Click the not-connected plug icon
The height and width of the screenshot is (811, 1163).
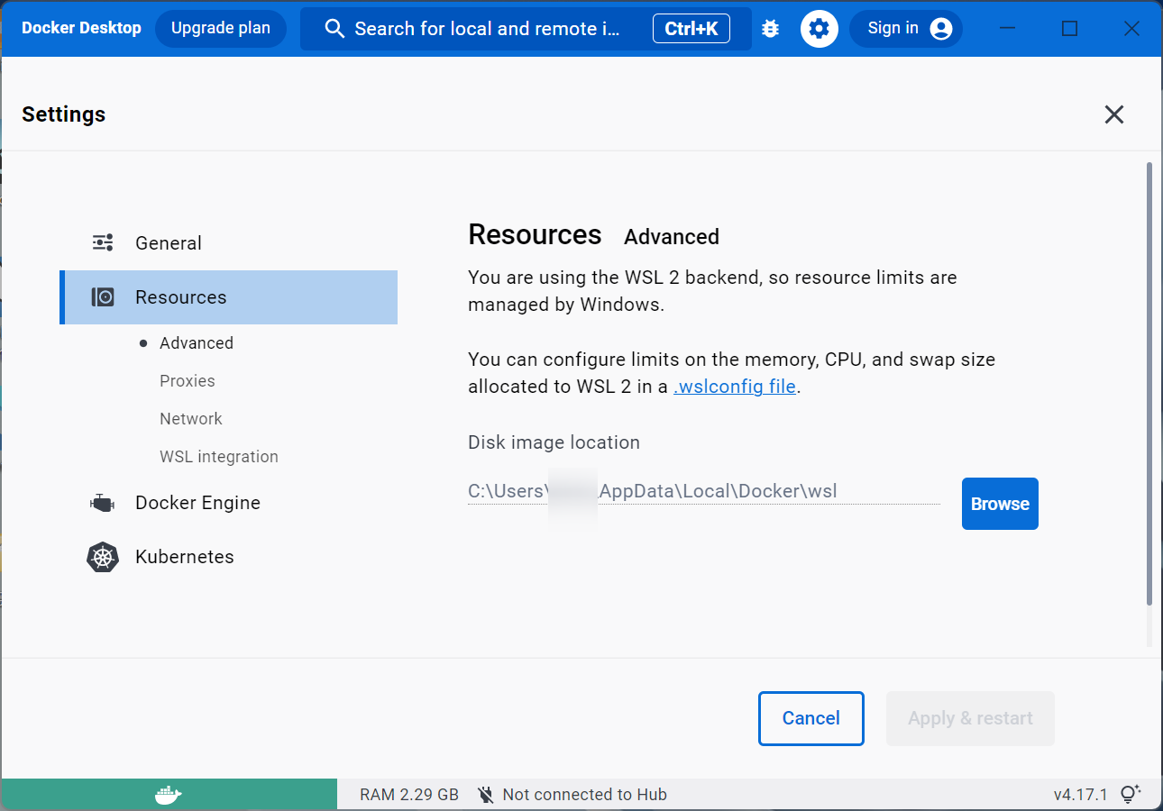[x=486, y=795]
